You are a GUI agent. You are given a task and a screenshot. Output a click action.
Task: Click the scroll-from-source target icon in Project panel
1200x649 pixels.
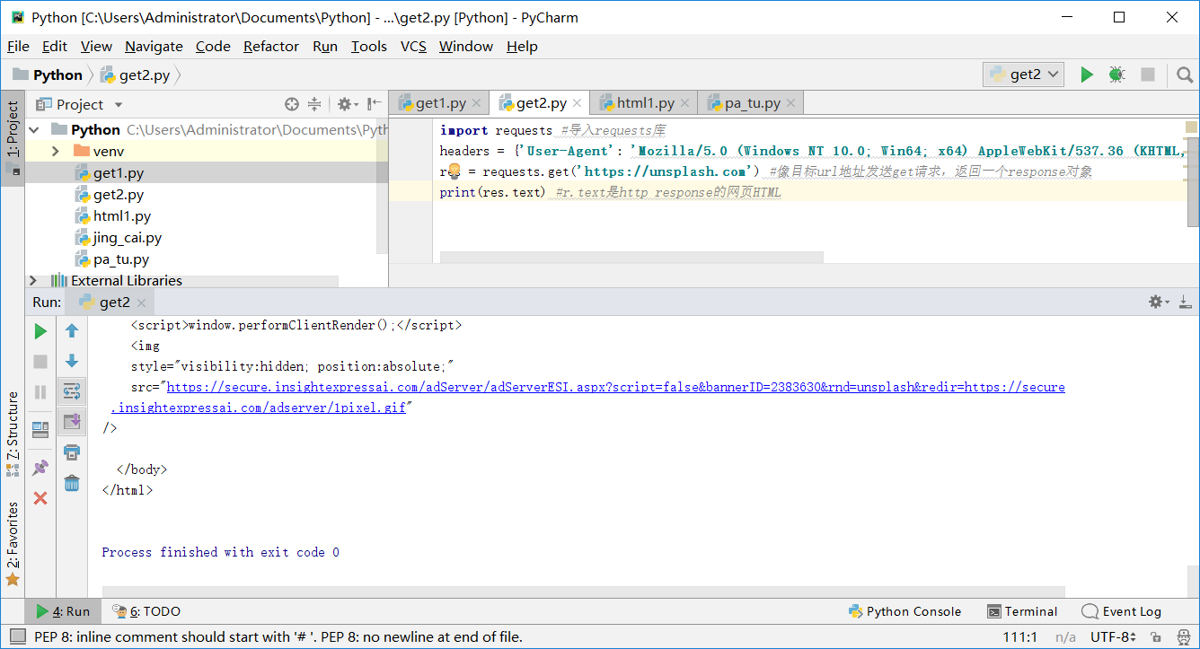click(291, 104)
